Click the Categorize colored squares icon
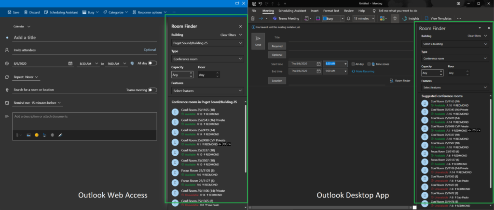 pyautogui.click(x=384, y=19)
